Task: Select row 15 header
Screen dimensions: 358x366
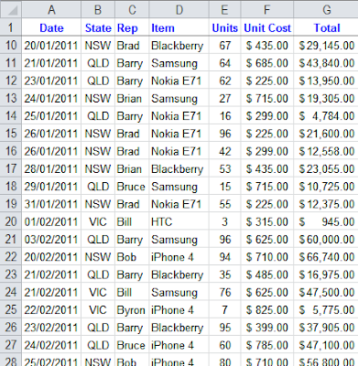Action: click(11, 134)
